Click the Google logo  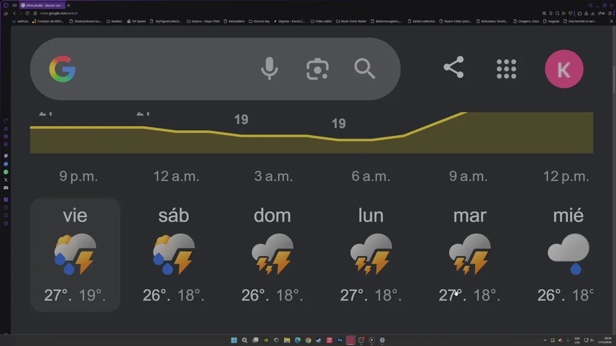click(x=62, y=69)
